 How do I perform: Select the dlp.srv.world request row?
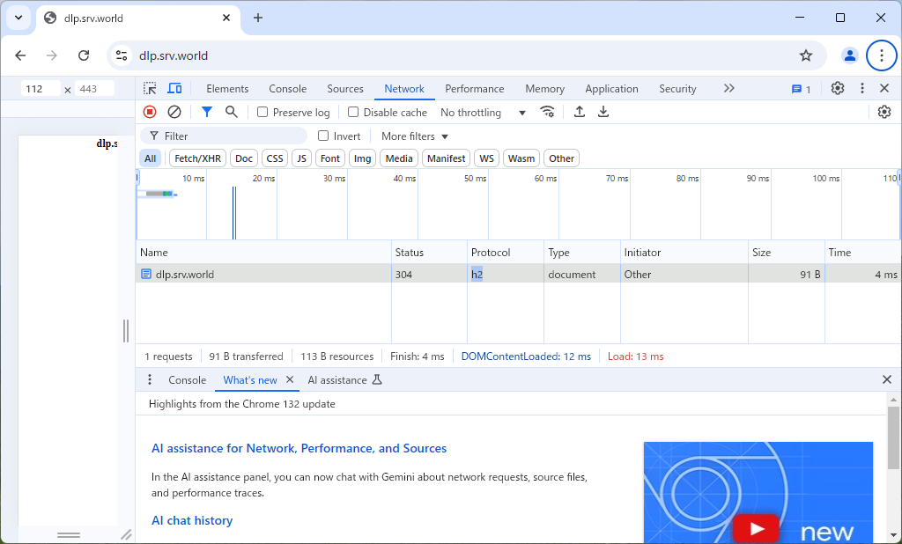pyautogui.click(x=518, y=275)
